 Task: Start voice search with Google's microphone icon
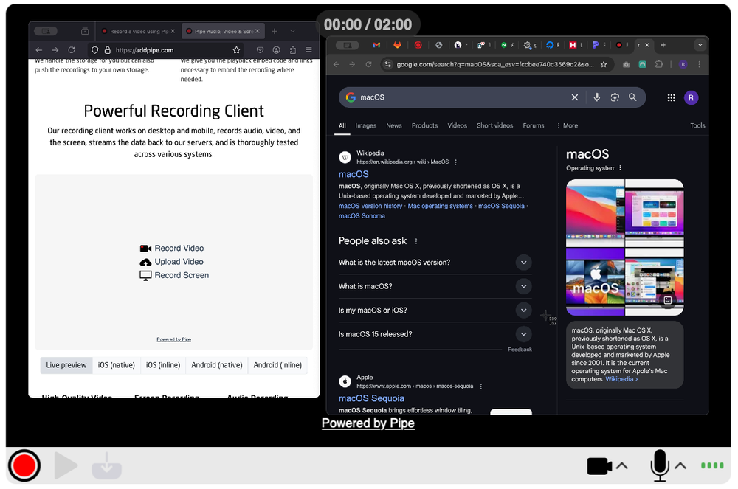pos(596,97)
